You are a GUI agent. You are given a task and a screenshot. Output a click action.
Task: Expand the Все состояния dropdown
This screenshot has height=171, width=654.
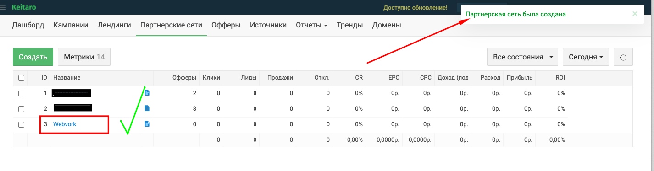[x=522, y=57]
